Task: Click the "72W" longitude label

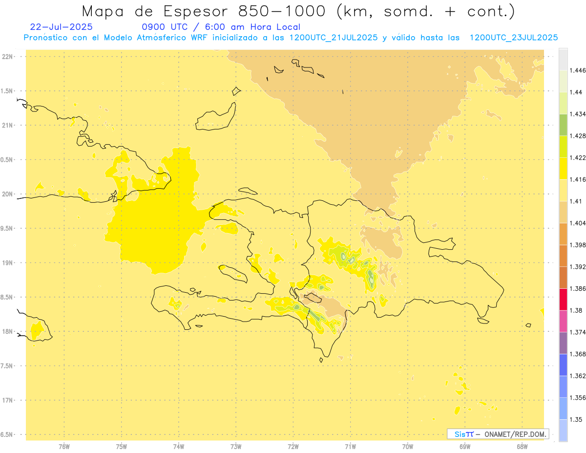Action: point(293,446)
